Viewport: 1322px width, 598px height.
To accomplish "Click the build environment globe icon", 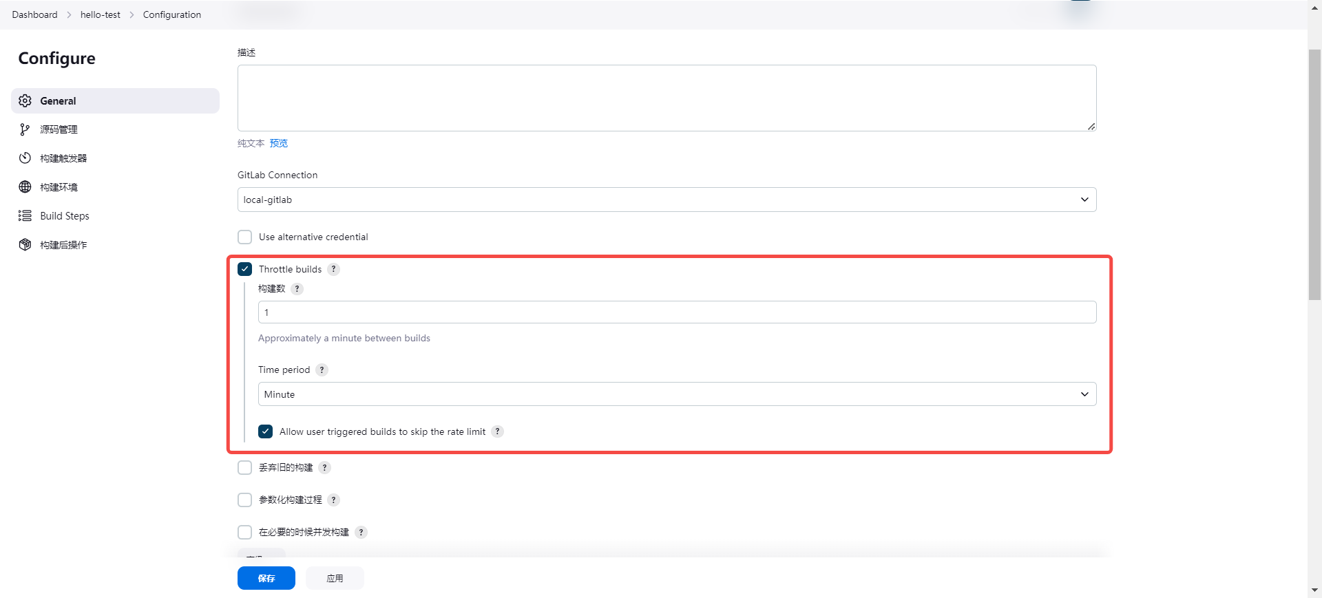I will coord(25,187).
